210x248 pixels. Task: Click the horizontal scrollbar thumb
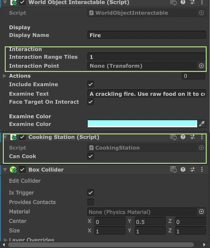101,245
